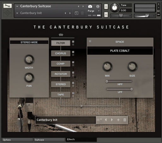Select the CHORUS effect button
162x143 pixels.
[61, 53]
